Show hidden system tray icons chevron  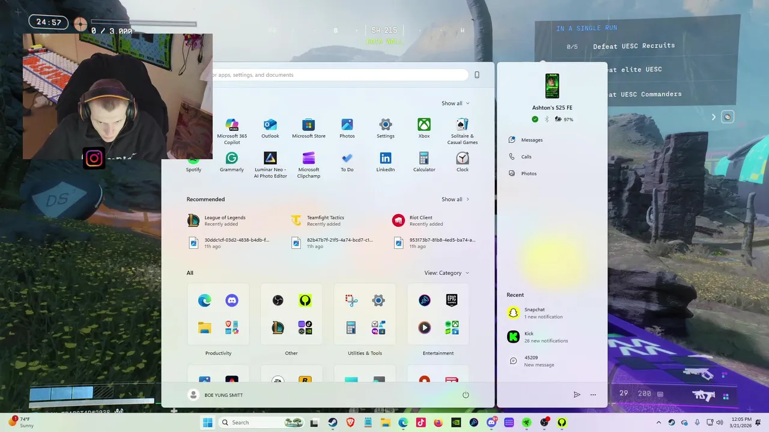pyautogui.click(x=658, y=422)
